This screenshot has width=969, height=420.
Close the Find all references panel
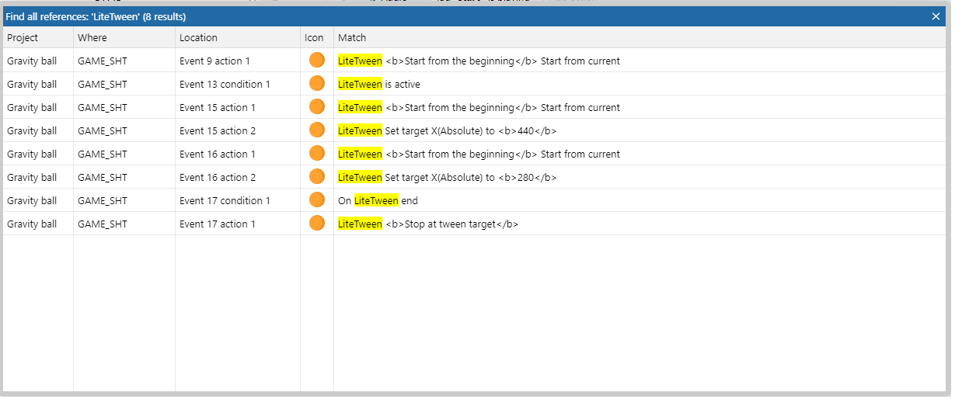(x=936, y=16)
